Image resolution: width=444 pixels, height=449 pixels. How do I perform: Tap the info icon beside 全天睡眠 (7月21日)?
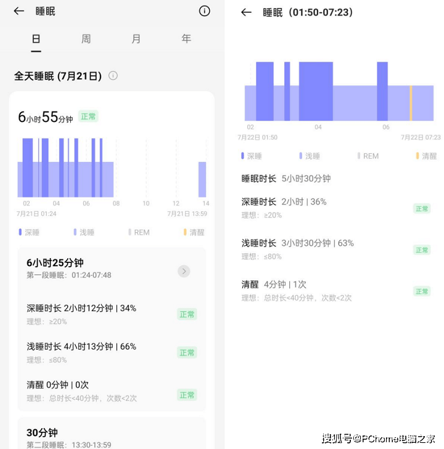113,76
